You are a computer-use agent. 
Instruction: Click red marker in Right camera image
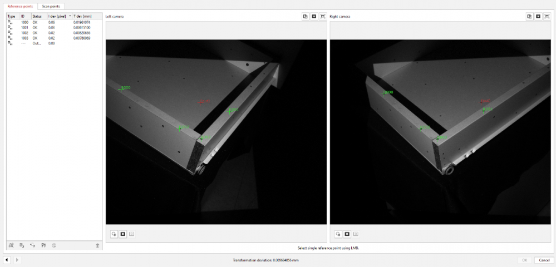481,102
